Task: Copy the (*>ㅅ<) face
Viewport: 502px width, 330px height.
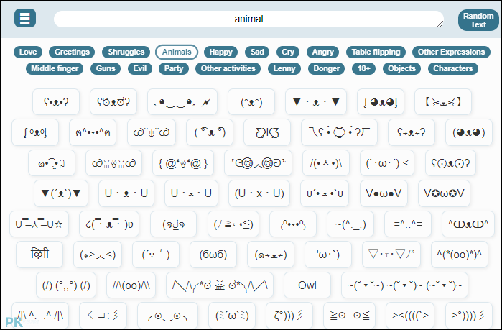Action: pos(98,255)
